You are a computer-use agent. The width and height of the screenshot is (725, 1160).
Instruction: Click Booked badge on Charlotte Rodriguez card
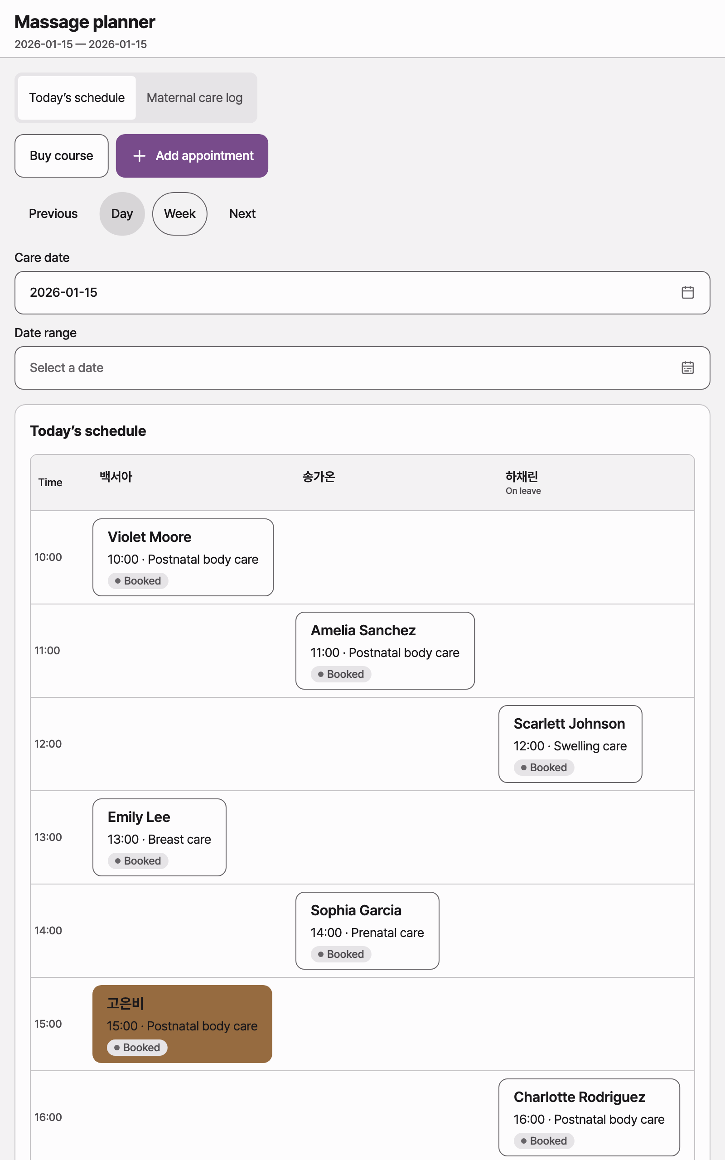click(544, 1141)
